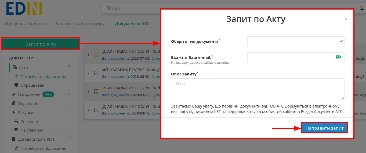This screenshot has height=153, width=366.
Task: Click the card icon beside Сплачені
Action: [16, 121]
